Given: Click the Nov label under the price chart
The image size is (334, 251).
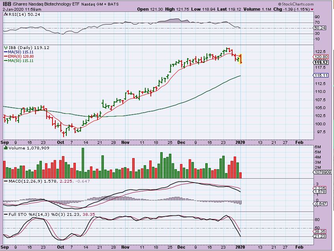Looking at the screenshot, I should point(125,142).
